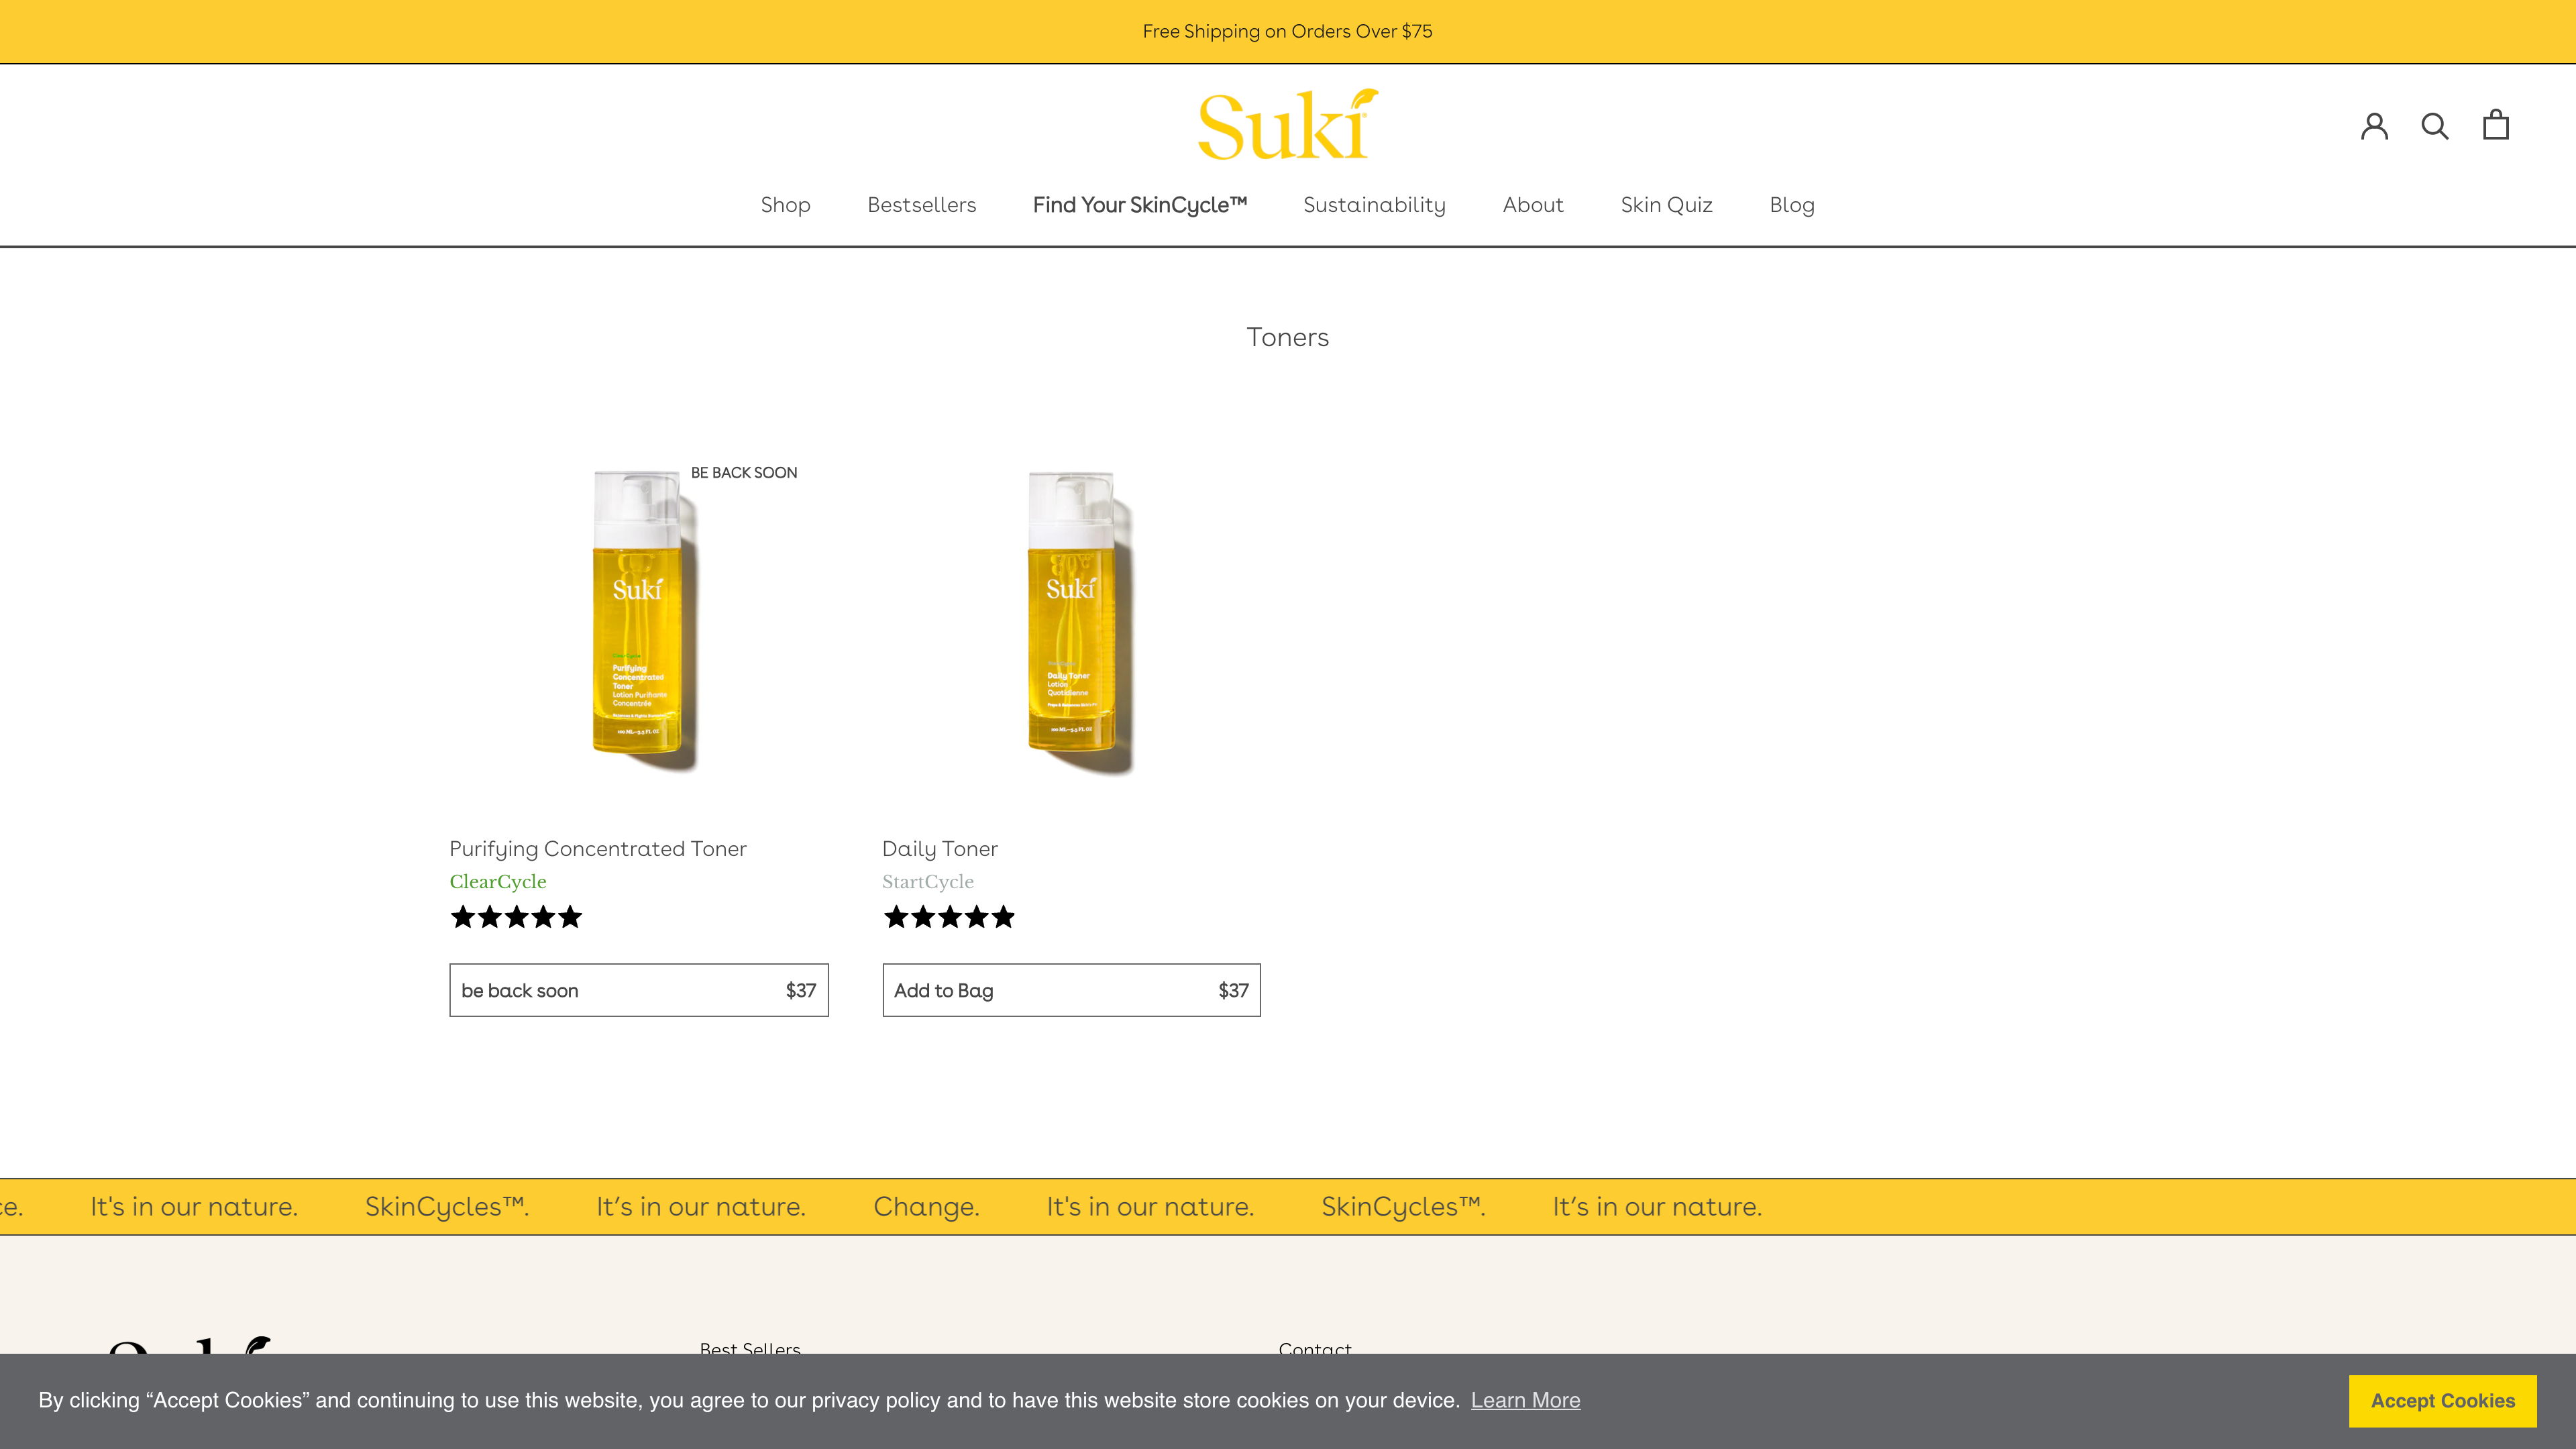Click the Daily Toner product title
The width and height of the screenshot is (2576, 1449).
pyautogui.click(x=939, y=848)
